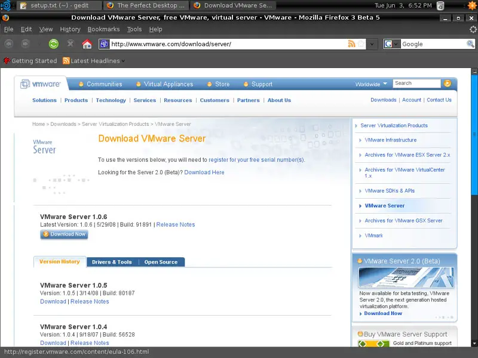Open Release Notes for VMware Server 1.0.5

point(90,301)
